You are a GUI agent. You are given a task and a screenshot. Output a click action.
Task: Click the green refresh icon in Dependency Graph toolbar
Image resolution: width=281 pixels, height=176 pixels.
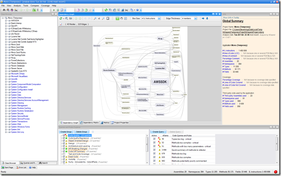pos(61,18)
